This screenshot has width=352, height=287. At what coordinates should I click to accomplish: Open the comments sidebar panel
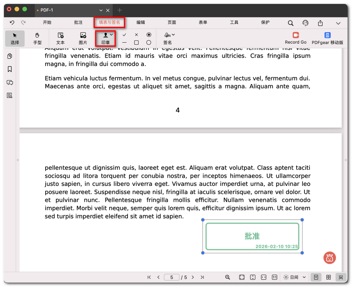9,82
